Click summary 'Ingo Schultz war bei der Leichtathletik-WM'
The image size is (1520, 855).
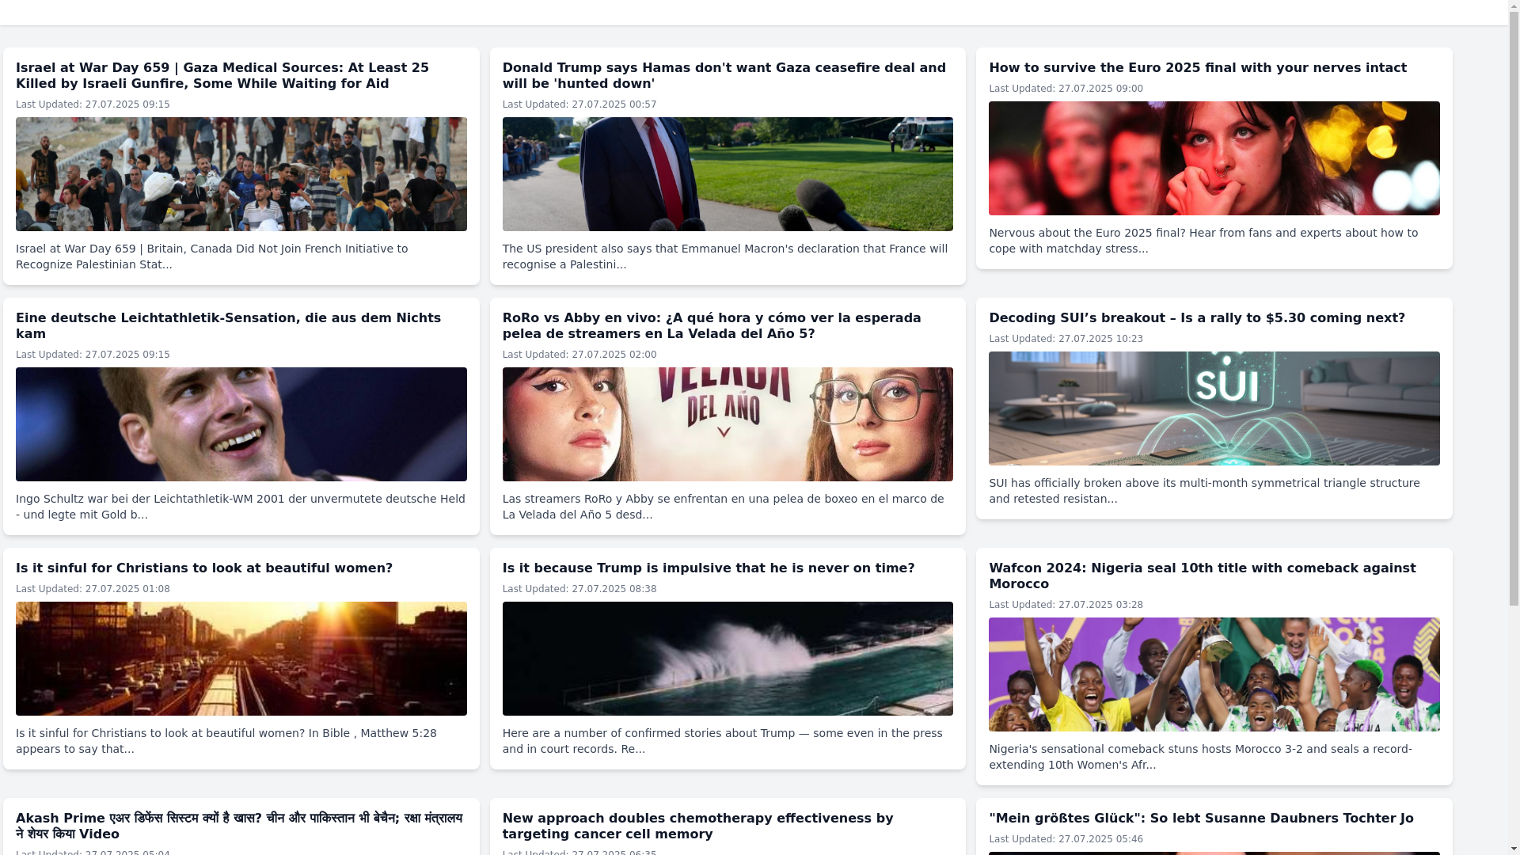point(241,507)
